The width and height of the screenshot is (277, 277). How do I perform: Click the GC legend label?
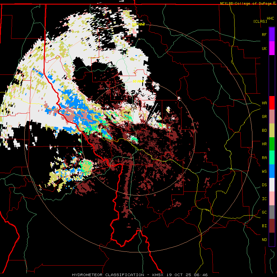[x=264, y=212]
